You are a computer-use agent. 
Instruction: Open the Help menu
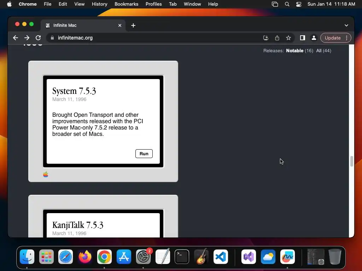213,4
